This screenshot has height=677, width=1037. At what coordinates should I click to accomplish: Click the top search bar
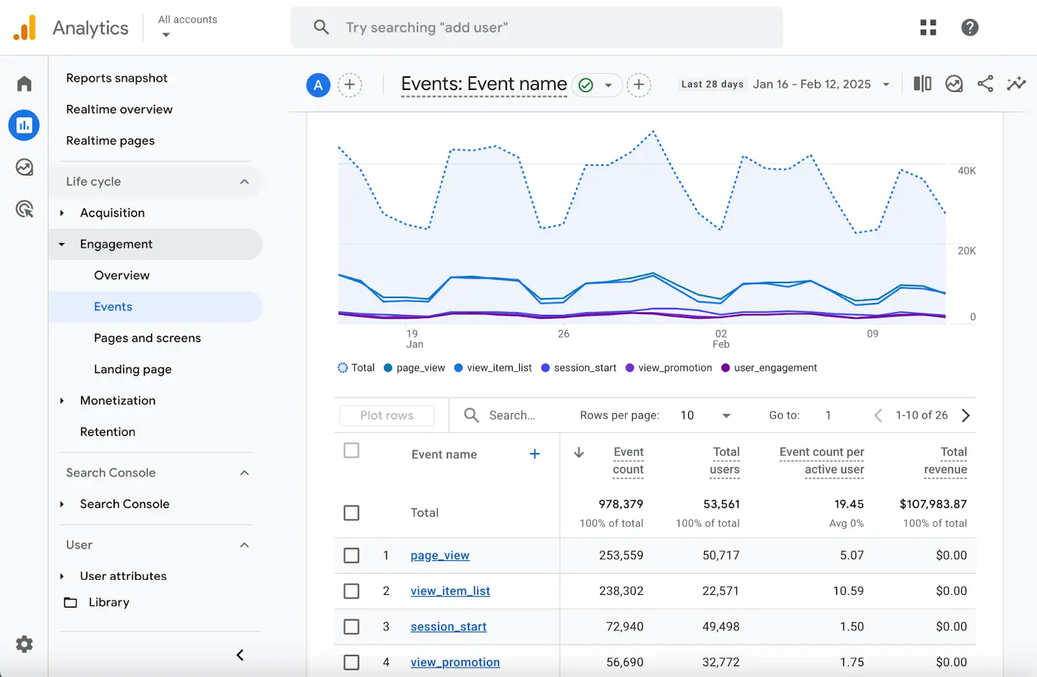537,27
